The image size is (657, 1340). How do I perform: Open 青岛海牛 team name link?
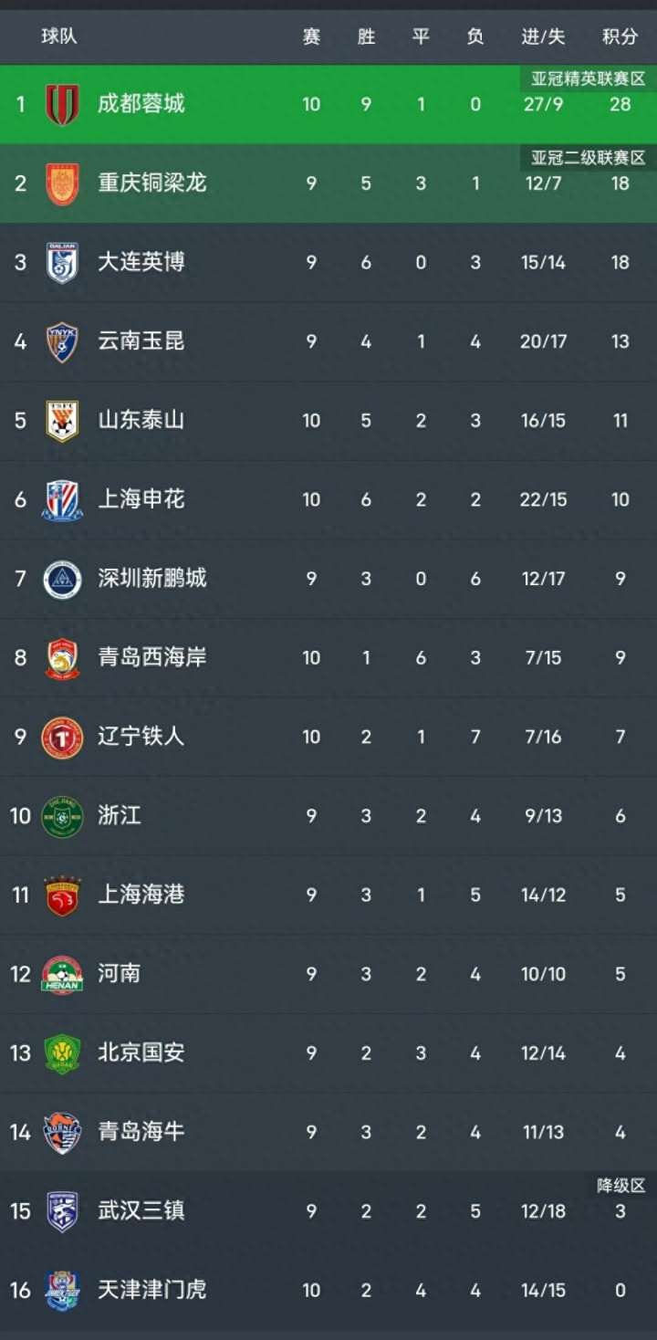click(x=141, y=1132)
